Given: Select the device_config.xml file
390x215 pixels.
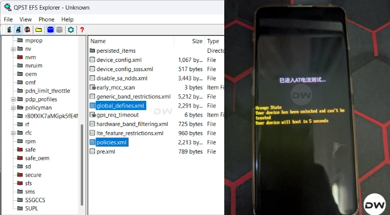Looking at the screenshot, I should [x=119, y=60].
